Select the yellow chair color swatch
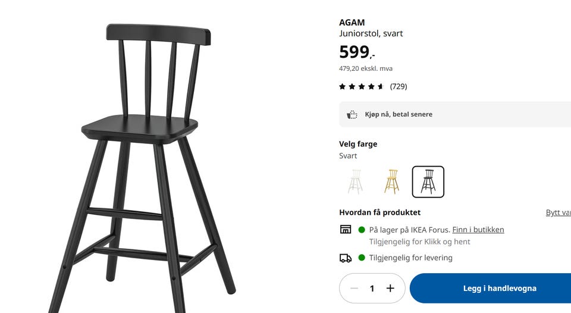Screen dimensions: 571x313 391,181
